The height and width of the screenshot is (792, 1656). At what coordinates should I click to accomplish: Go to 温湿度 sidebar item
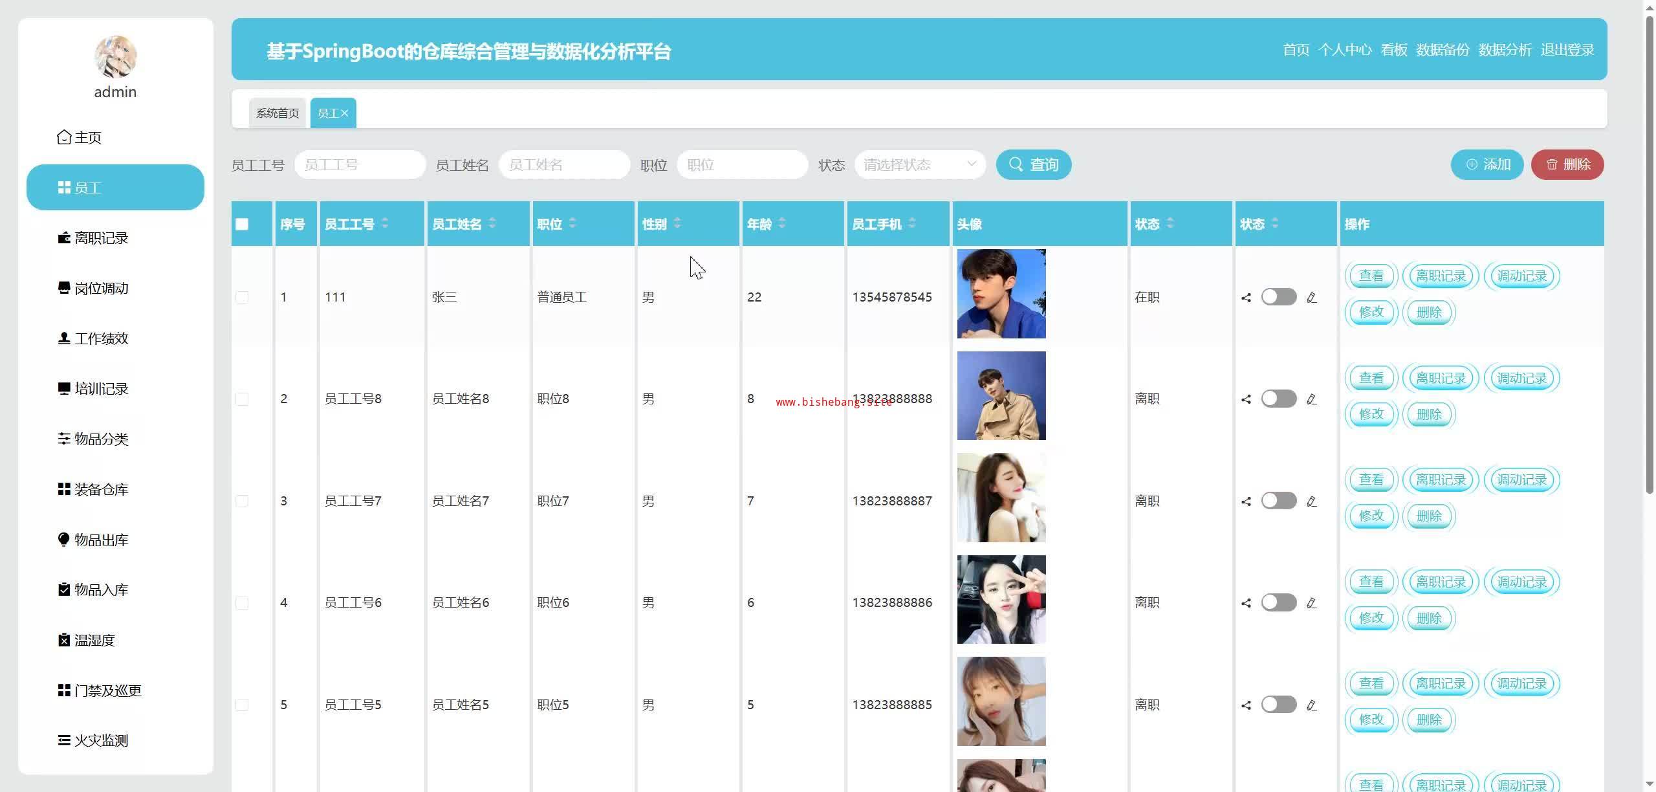click(x=94, y=640)
